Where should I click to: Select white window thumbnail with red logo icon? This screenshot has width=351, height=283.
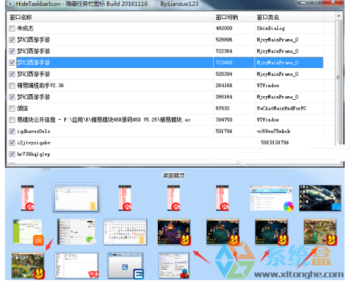coord(76,265)
